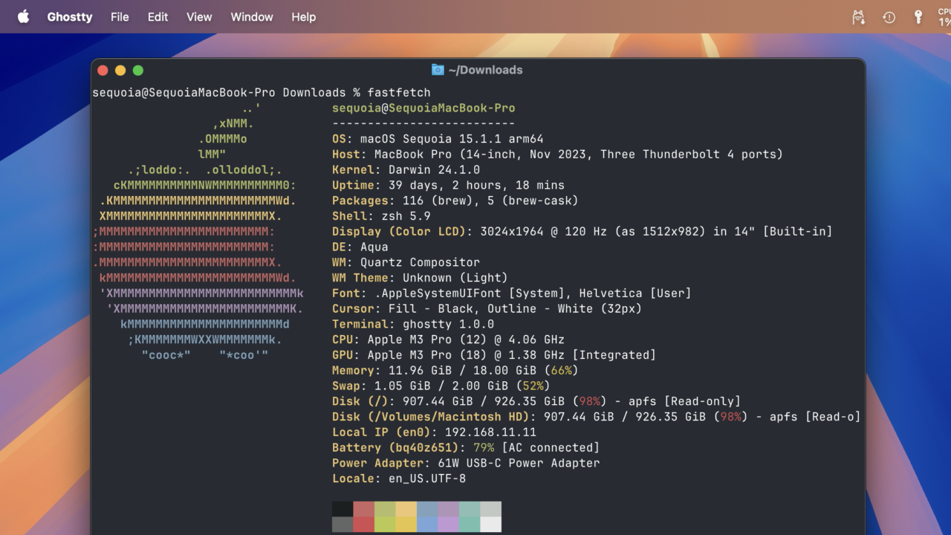Click the black color swatch in palette
Screen dimensions: 951x535
343,509
